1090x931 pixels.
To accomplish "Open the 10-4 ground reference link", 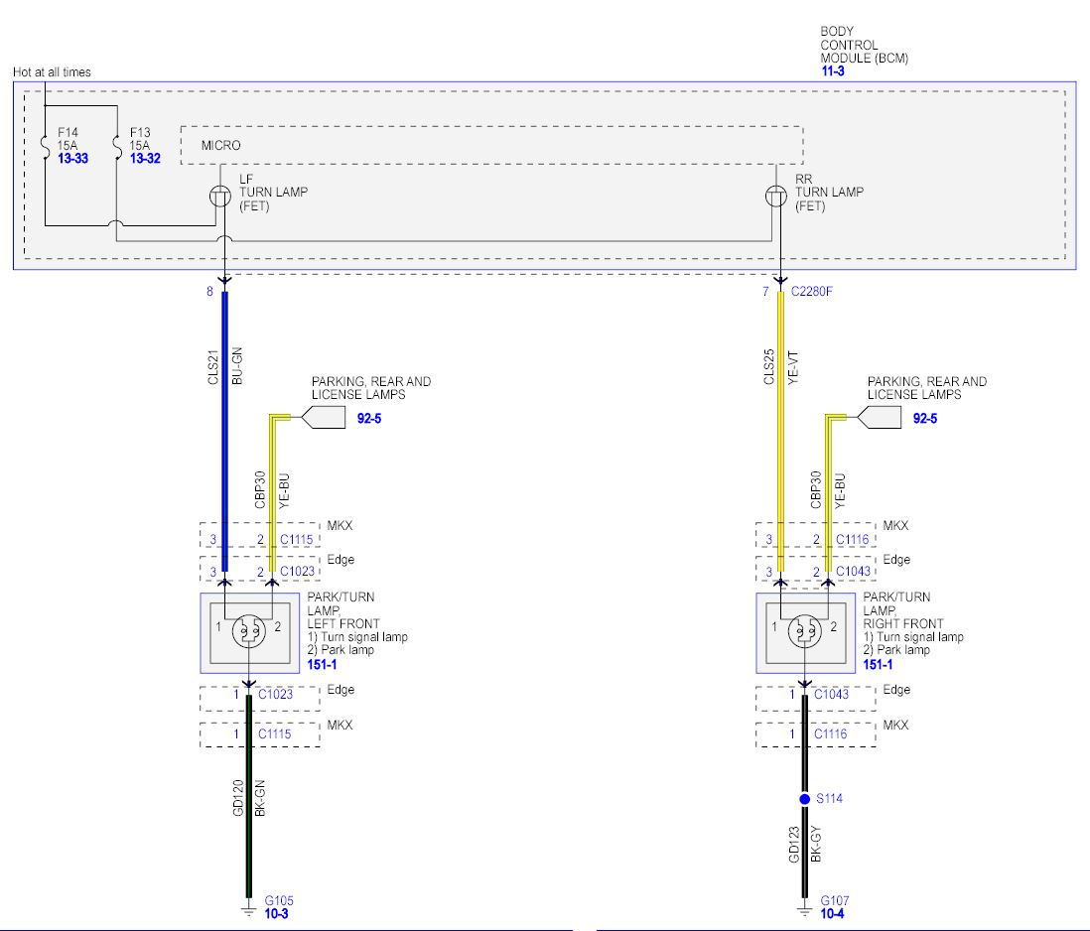I will point(832,913).
